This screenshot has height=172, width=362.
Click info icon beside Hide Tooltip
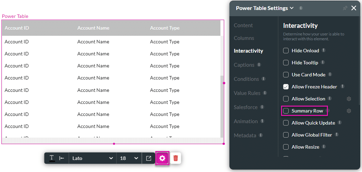coord(323,62)
